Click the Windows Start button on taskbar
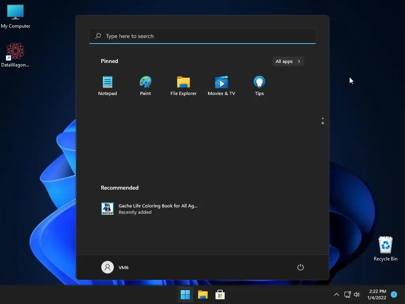 pyautogui.click(x=185, y=294)
